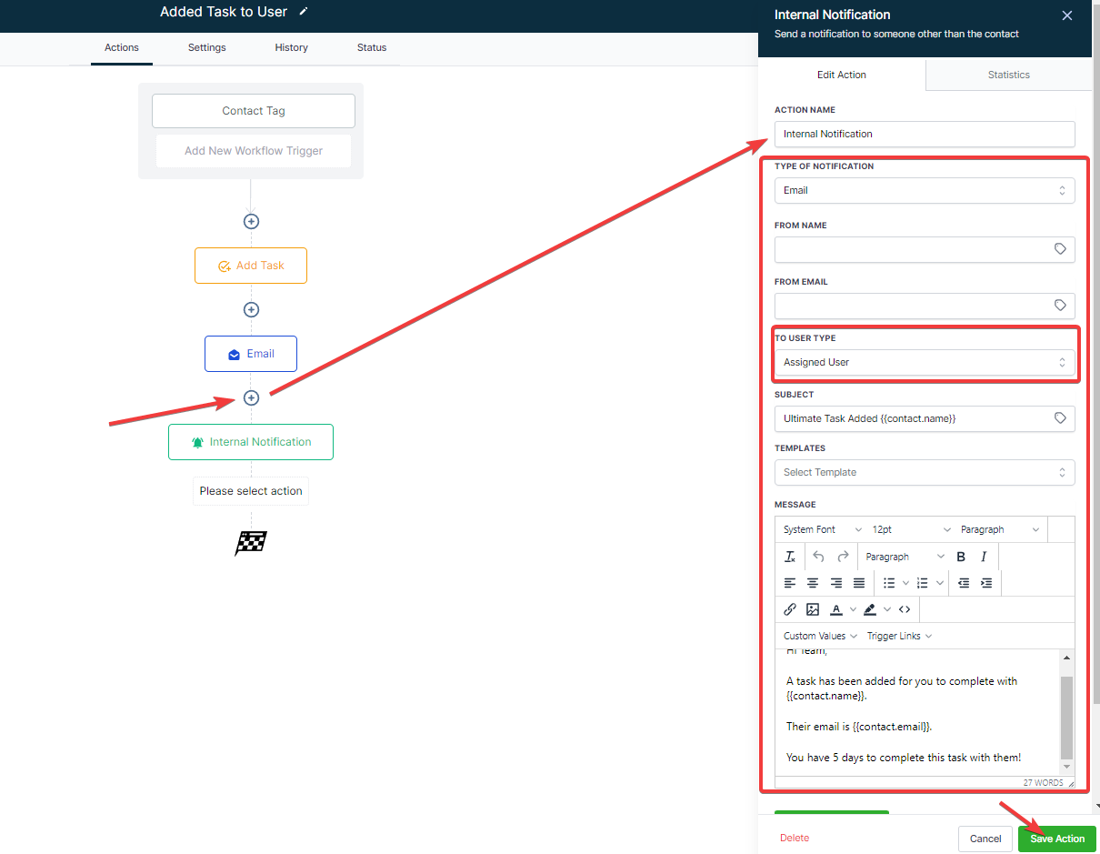Open To User Type dropdown

(x=925, y=362)
